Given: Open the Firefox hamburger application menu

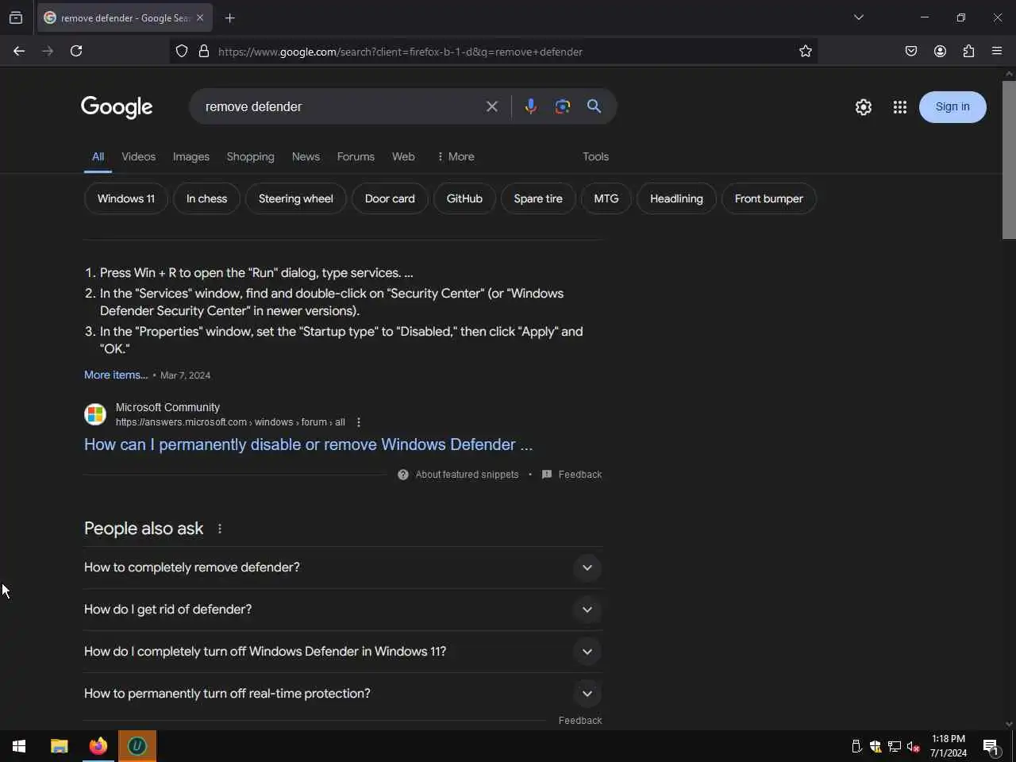Looking at the screenshot, I should [997, 51].
